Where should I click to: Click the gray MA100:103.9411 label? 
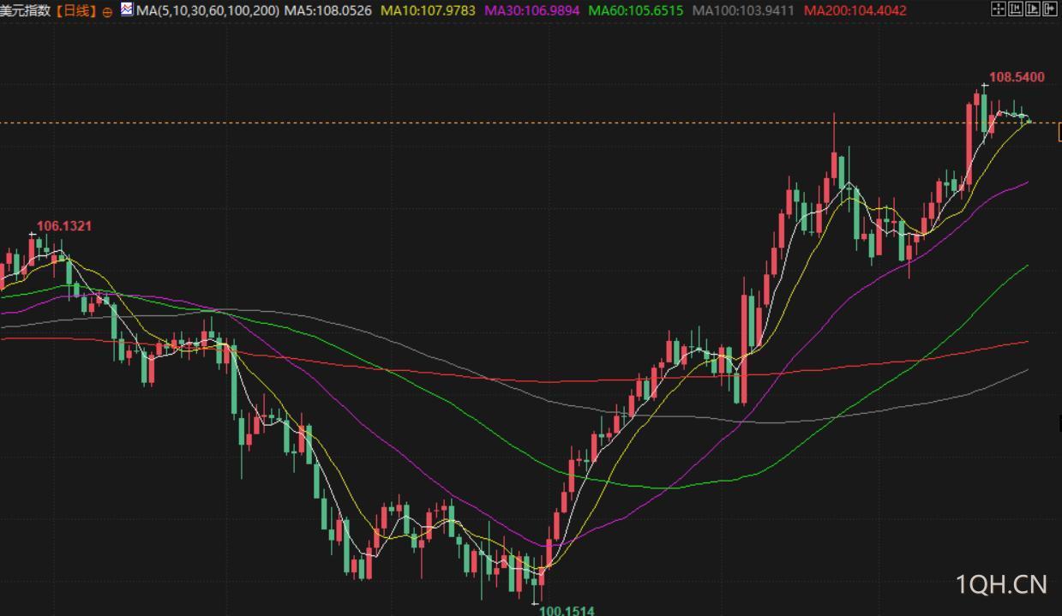point(743,11)
